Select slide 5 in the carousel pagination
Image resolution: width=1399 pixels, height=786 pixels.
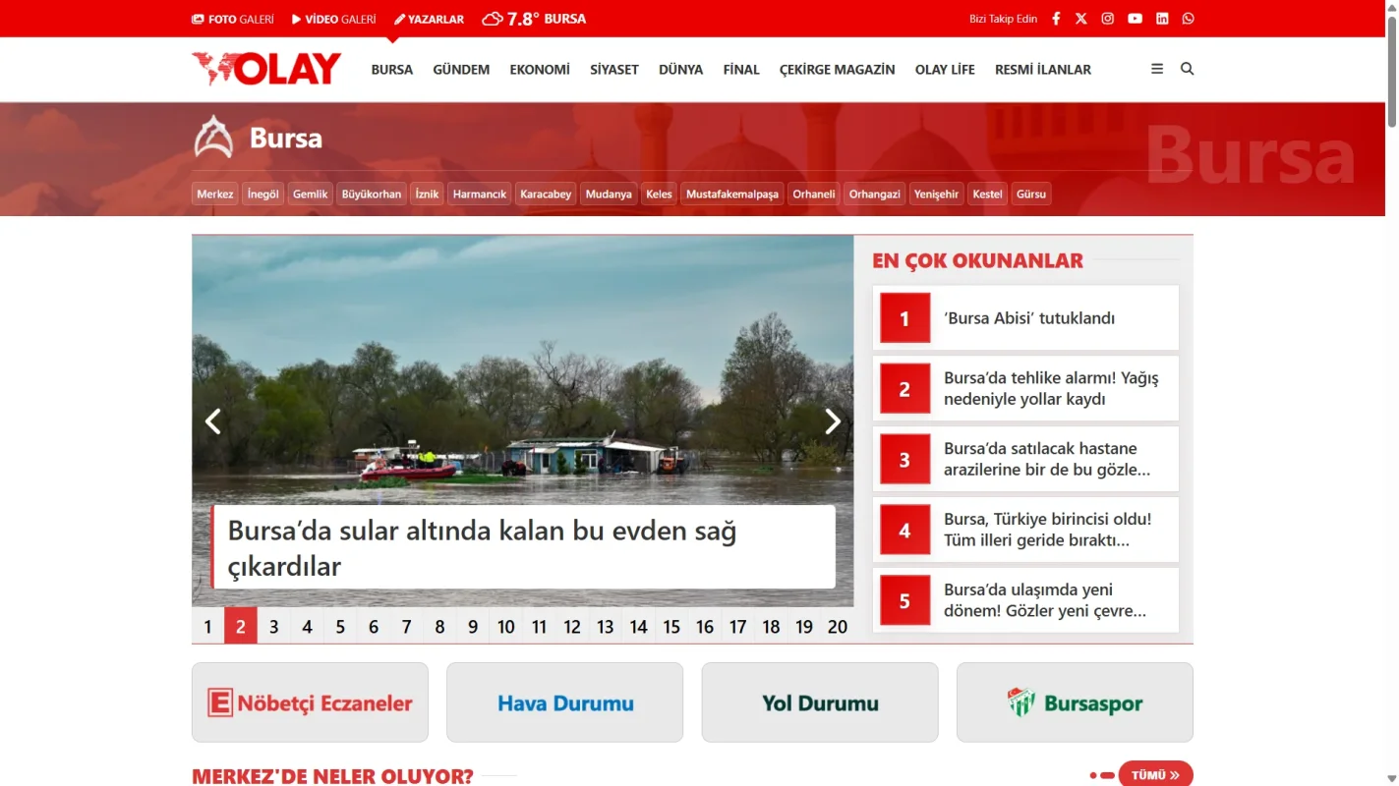pyautogui.click(x=340, y=626)
